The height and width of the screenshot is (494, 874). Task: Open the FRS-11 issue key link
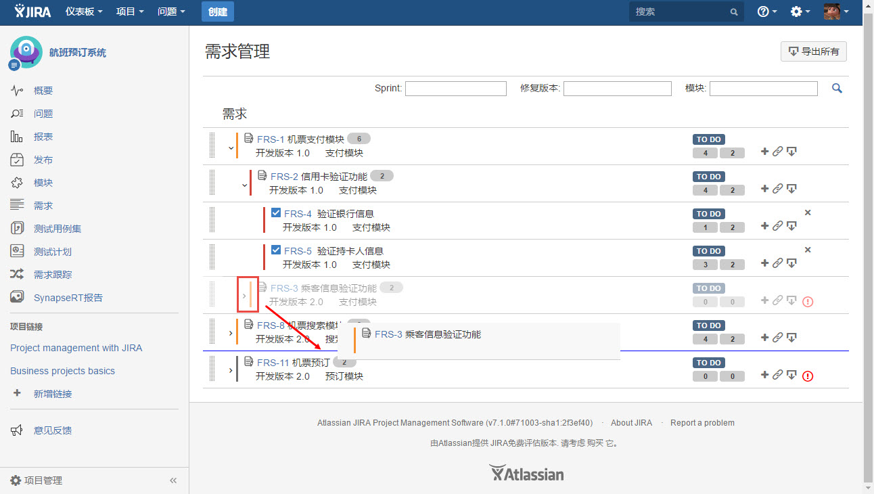tap(273, 363)
